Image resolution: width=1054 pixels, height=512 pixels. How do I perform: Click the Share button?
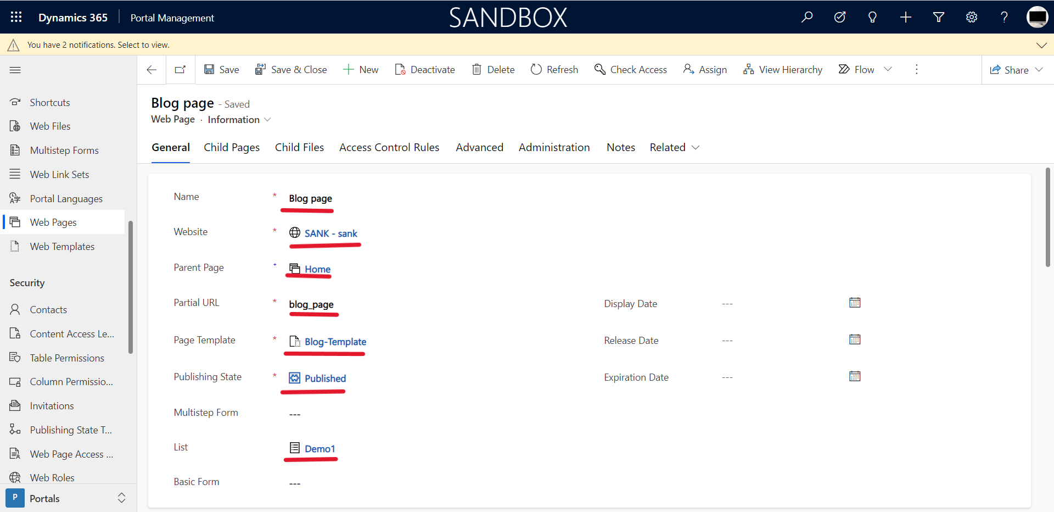(x=1009, y=70)
